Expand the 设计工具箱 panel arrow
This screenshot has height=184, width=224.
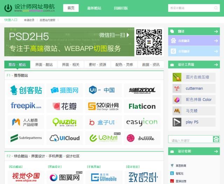click(216, 65)
